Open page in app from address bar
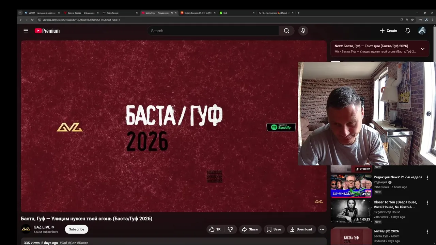The width and height of the screenshot is (436, 245). pyautogui.click(x=402, y=20)
